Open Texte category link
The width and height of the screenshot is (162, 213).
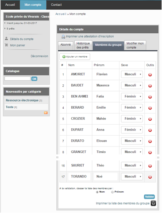pyautogui.click(x=10, y=107)
